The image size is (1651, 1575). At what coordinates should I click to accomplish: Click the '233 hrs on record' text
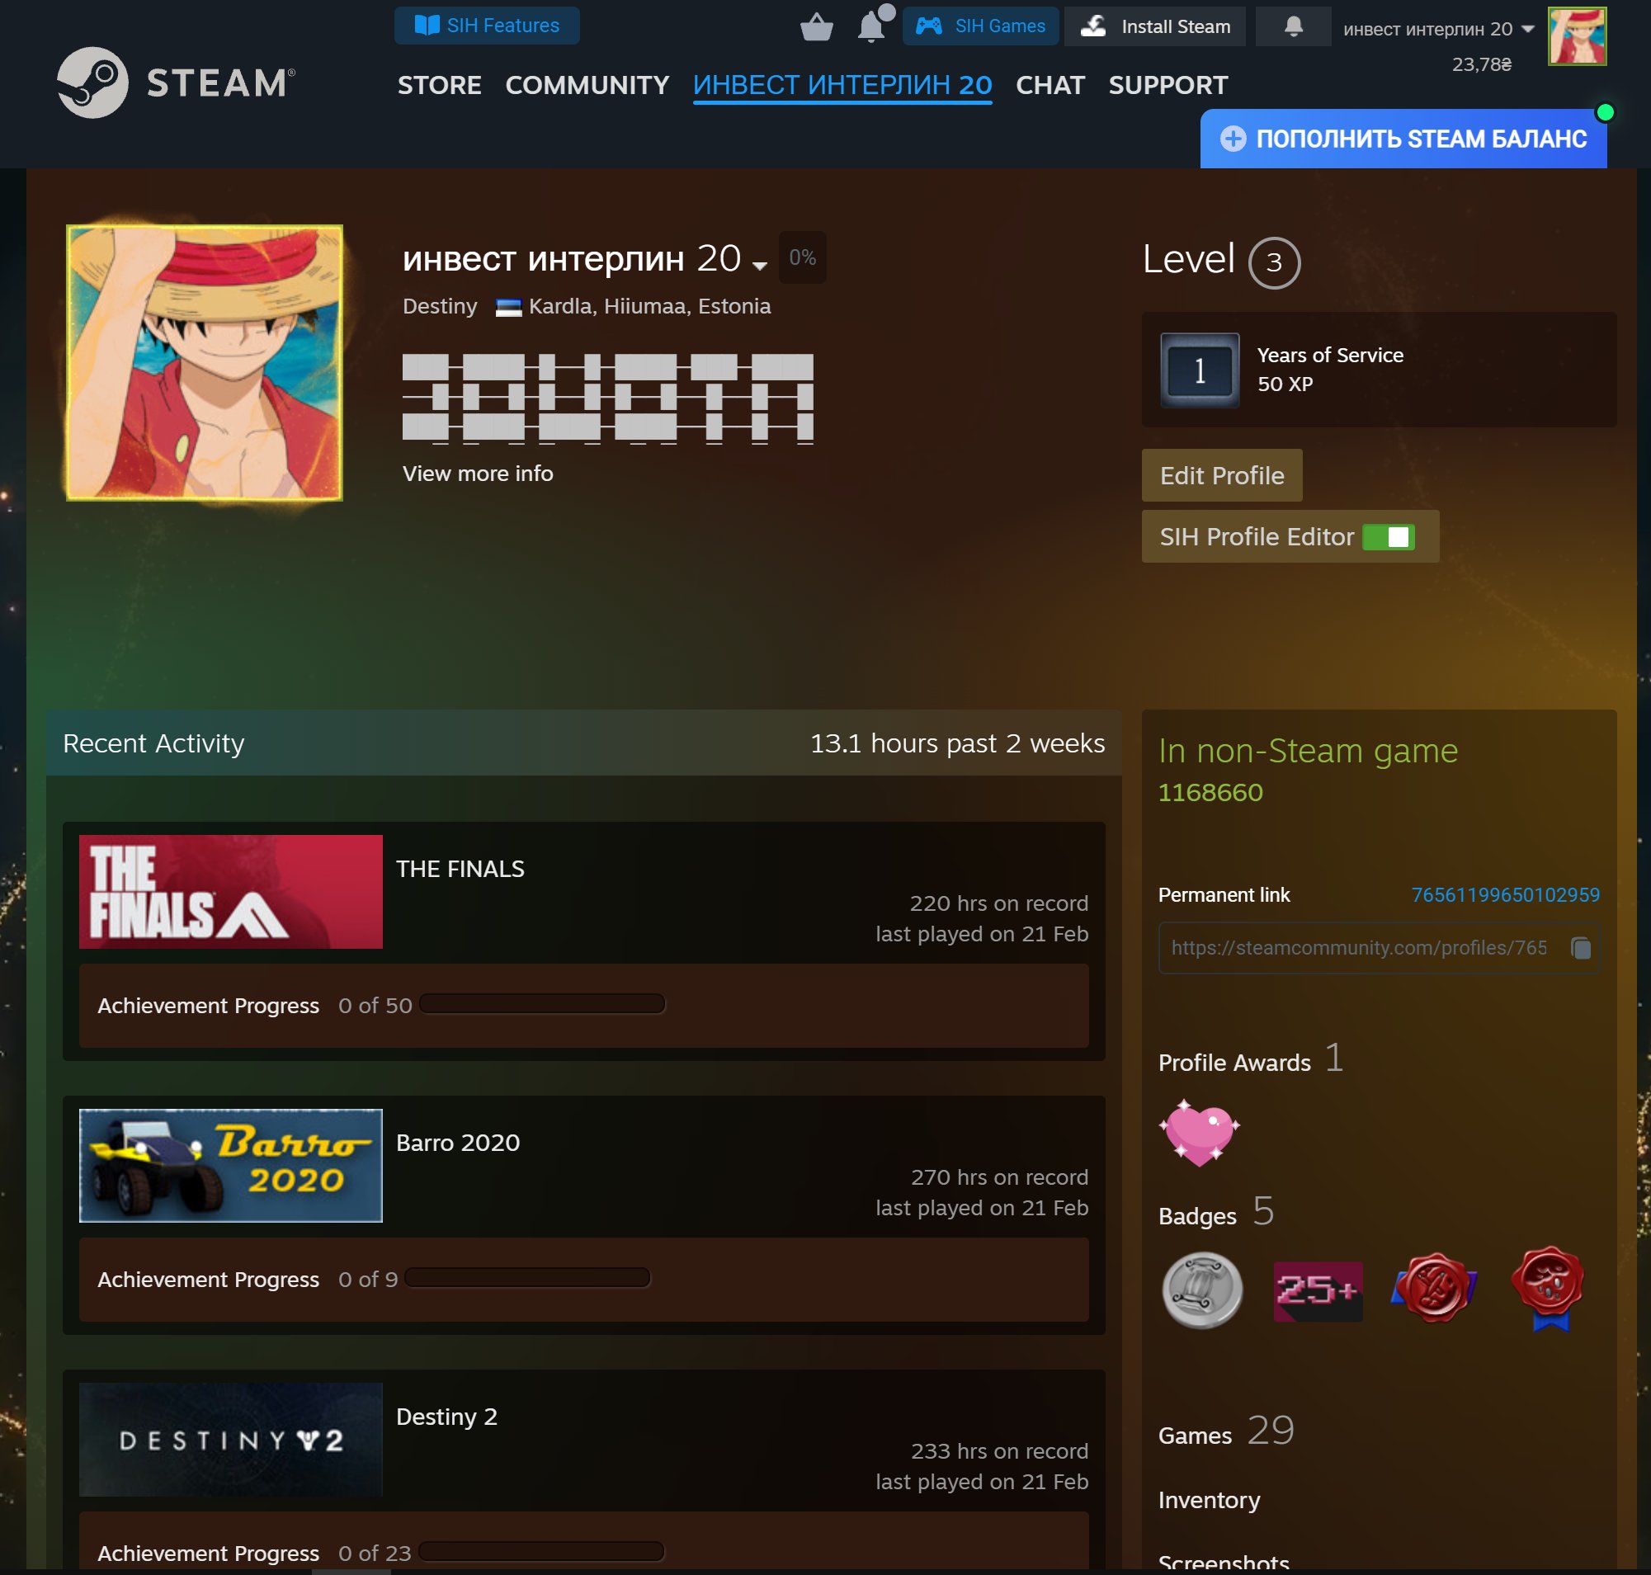click(x=999, y=1450)
